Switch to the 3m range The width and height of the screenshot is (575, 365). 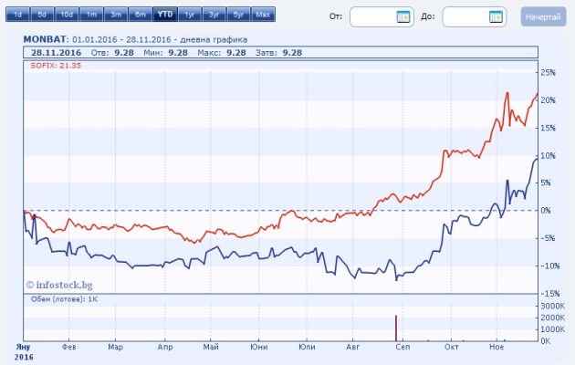(116, 15)
